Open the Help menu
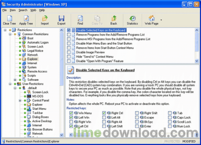Image resolution: width=201 pixels, height=145 pixels. tap(42, 10)
